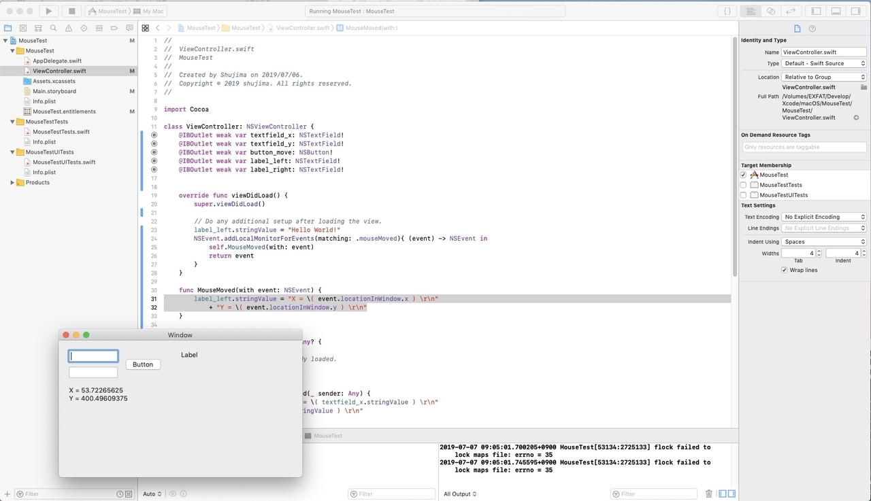Hide the Inspectors panel

(855, 11)
